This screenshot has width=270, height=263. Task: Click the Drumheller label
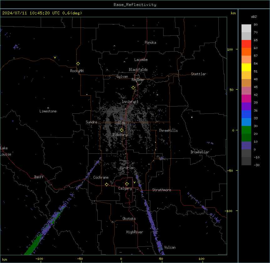click(200, 152)
